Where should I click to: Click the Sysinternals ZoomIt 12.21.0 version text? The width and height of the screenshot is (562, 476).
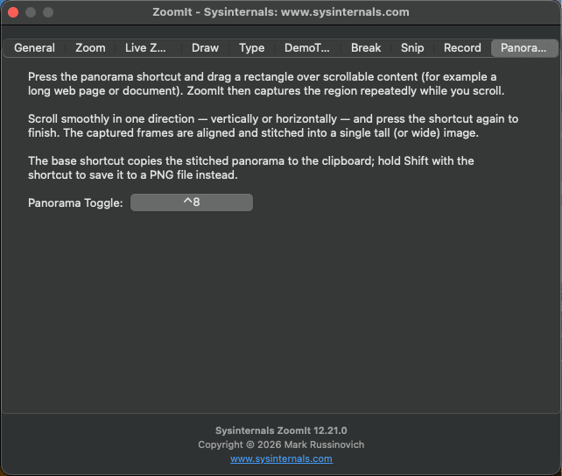coord(281,430)
